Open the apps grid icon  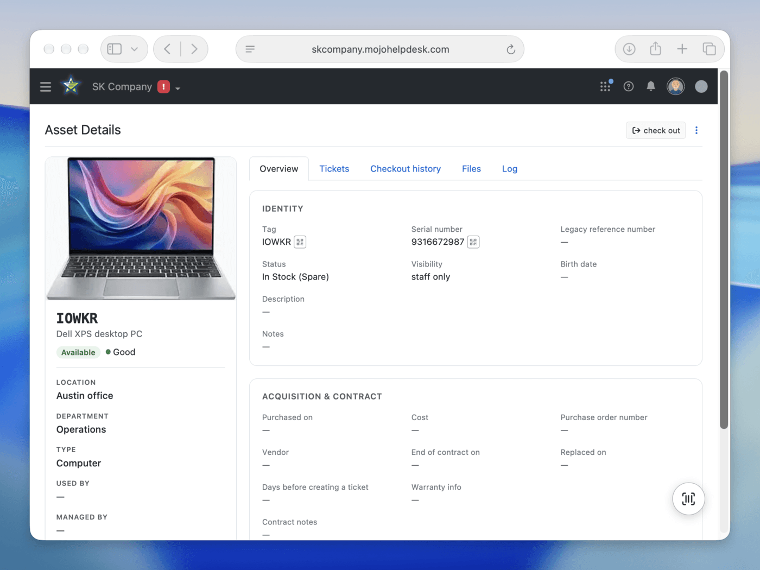coord(606,86)
